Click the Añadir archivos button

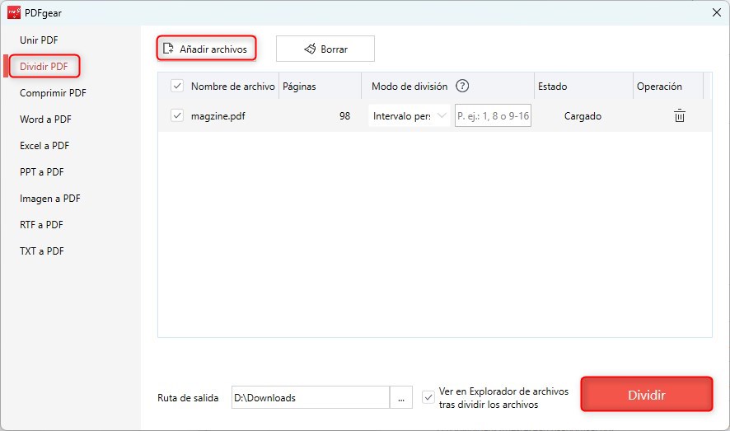pos(206,49)
